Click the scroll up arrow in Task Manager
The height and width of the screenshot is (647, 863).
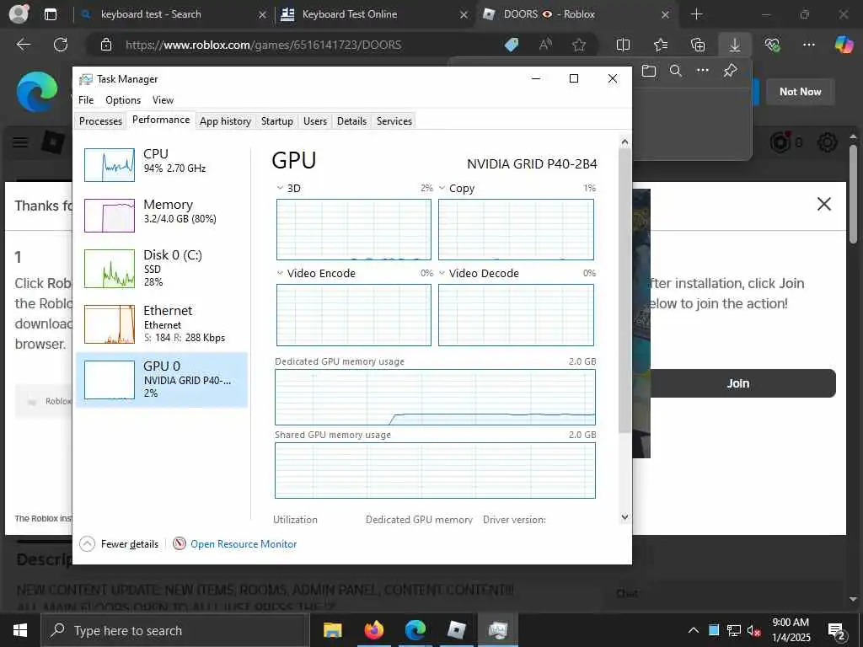(624, 142)
